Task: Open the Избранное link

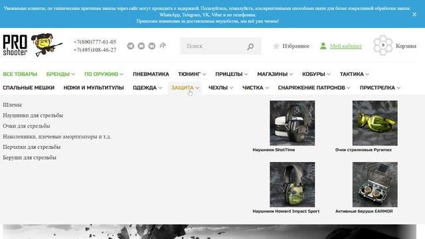Action: [296, 46]
